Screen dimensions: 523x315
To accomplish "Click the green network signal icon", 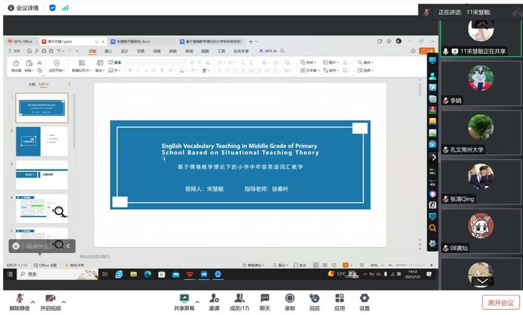I will 65,7.
